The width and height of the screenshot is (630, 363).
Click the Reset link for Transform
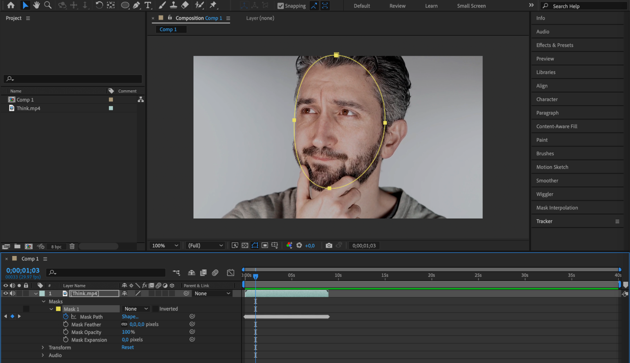point(128,347)
